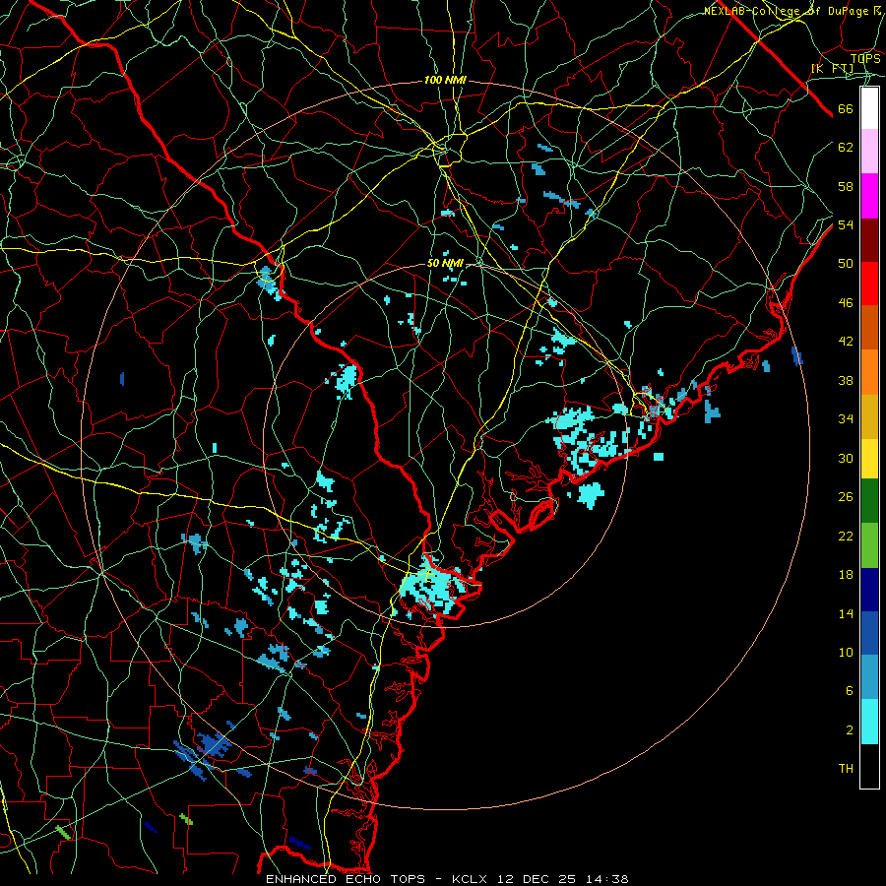
Task: Click the medium blue legend swatch
Action: [x=869, y=633]
